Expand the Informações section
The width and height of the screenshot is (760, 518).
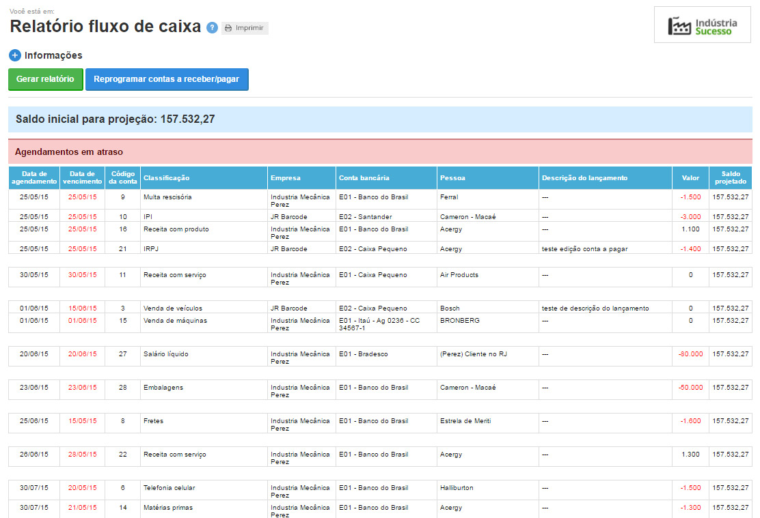point(15,56)
